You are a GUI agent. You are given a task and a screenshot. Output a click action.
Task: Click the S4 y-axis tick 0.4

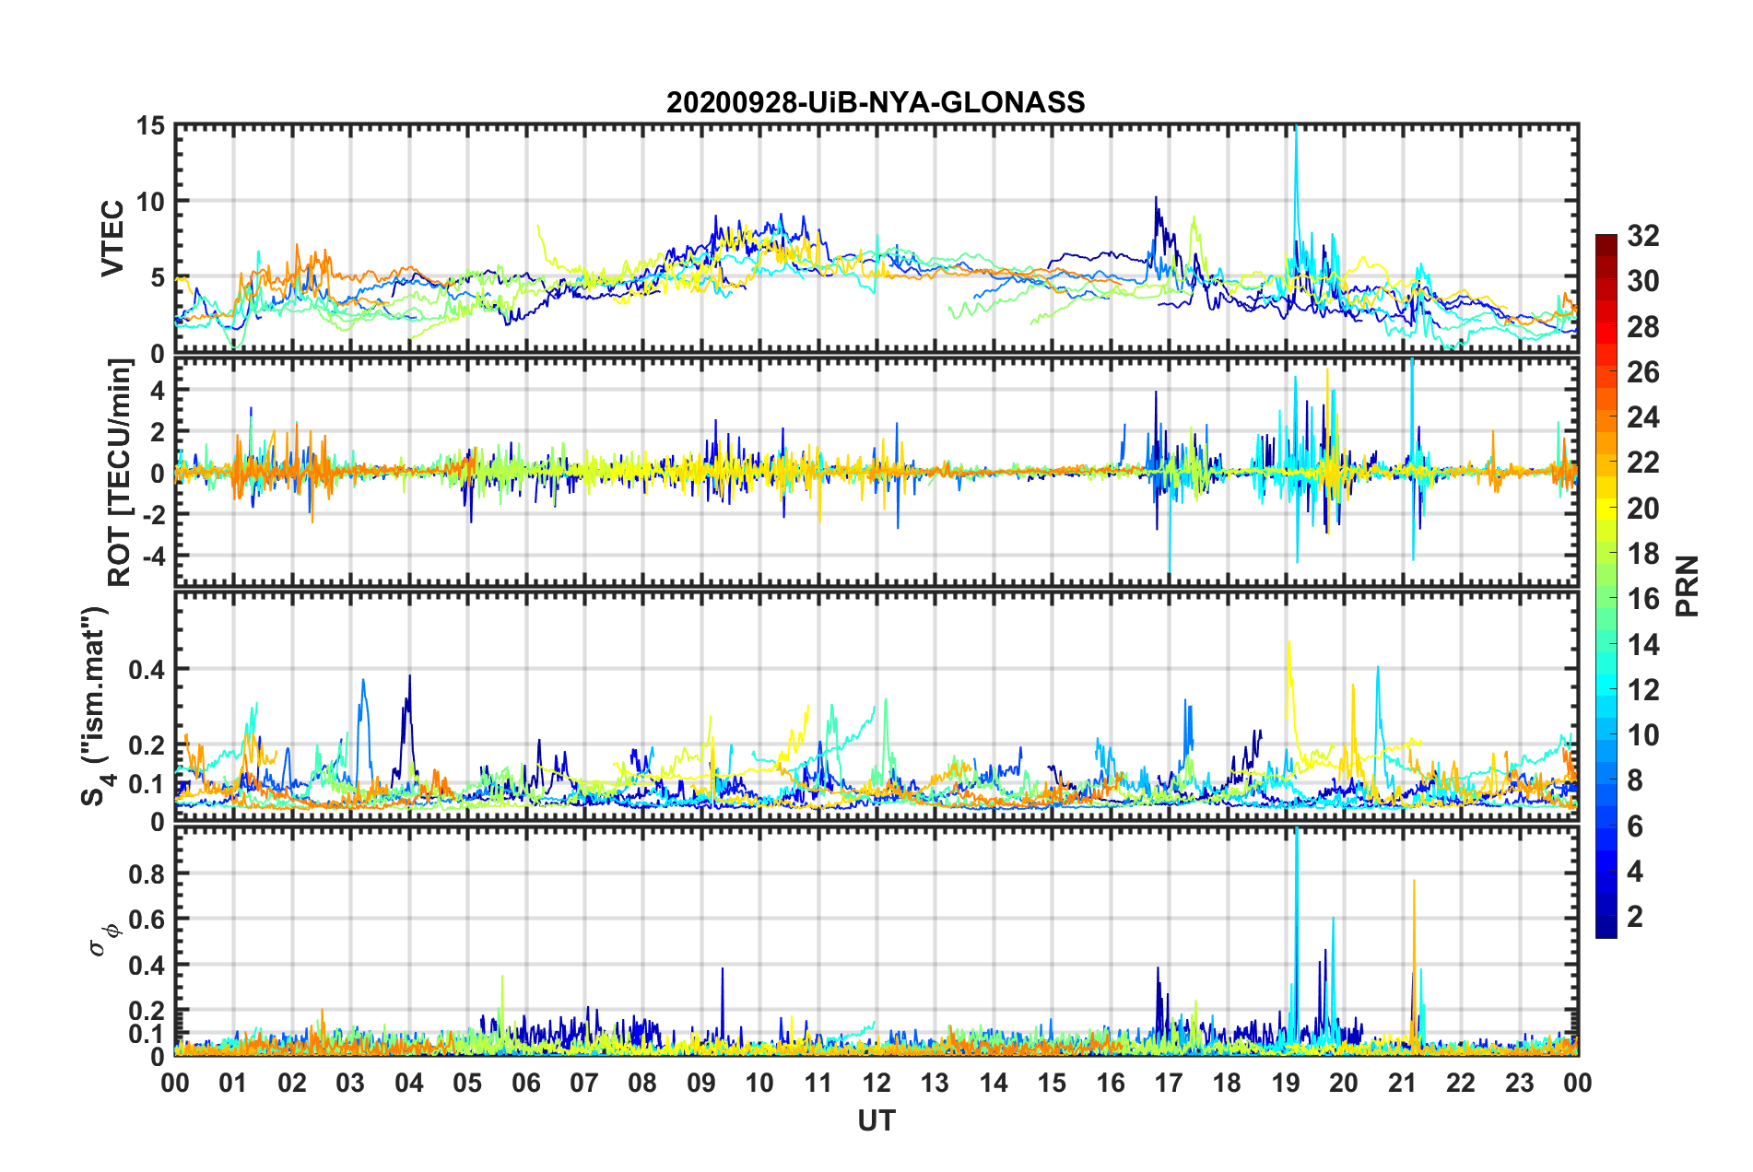pyautogui.click(x=147, y=670)
